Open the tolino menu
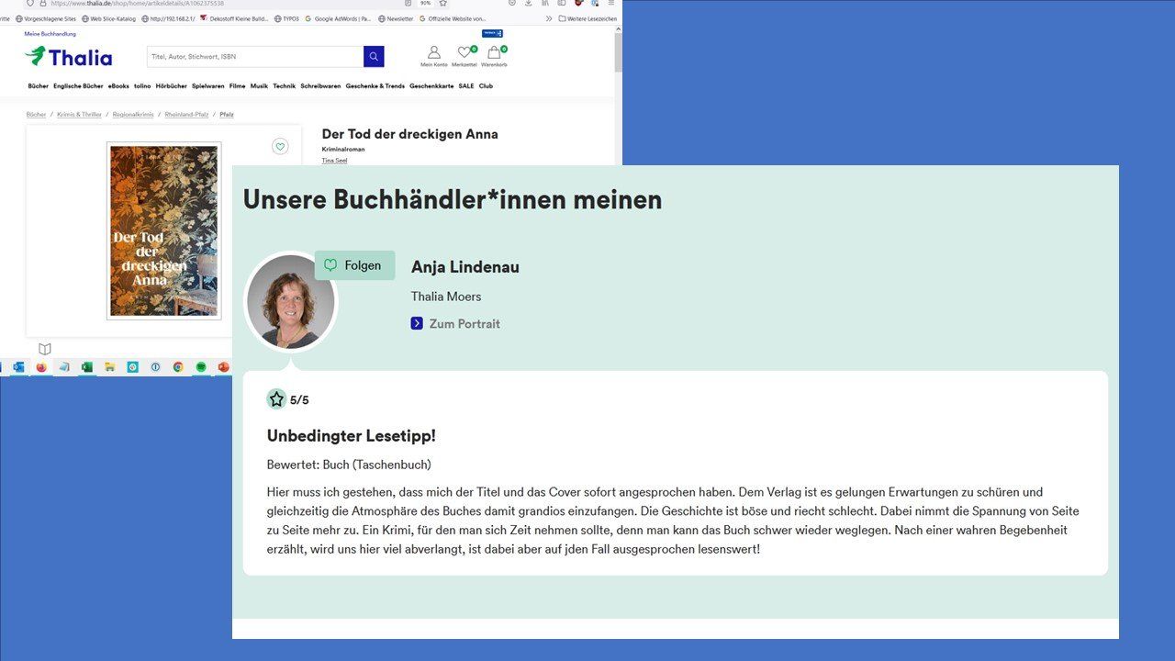Viewport: 1175px width, 661px height. click(142, 86)
